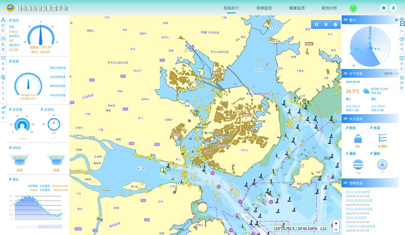Open the user profile icon
This screenshot has height=235, width=405.
[393, 8]
